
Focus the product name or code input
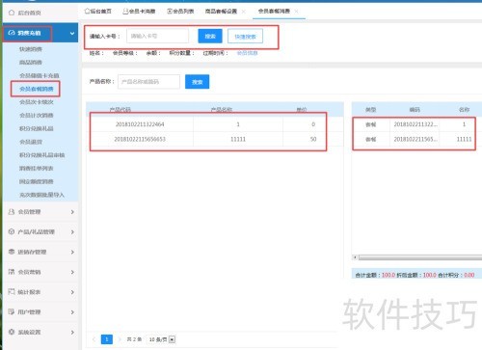click(148, 82)
